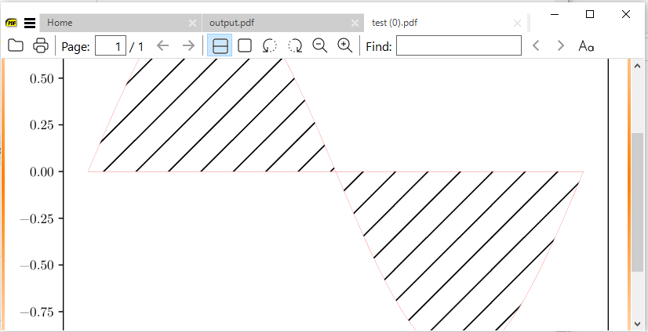Click the vertical scrollbar down arrow

pyautogui.click(x=637, y=323)
